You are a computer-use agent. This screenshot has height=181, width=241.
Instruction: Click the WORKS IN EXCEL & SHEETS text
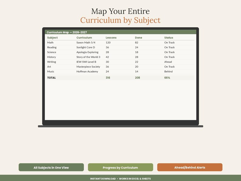(x=135, y=179)
